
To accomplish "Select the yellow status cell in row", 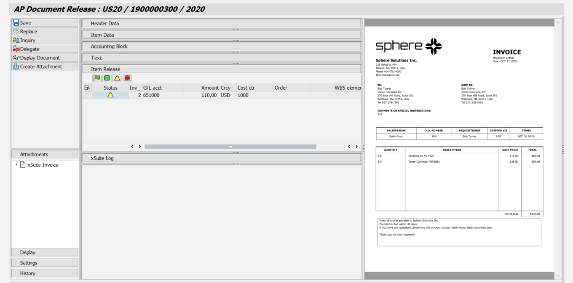I will 110,95.
